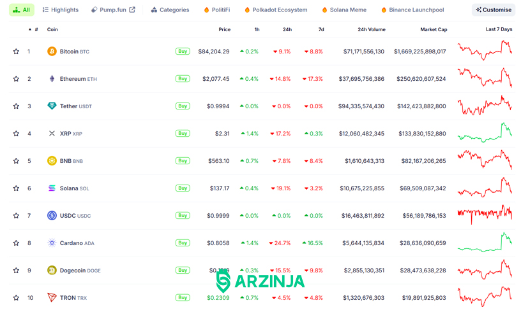Click the BNB logo icon
The height and width of the screenshot is (310, 521).
point(52,161)
